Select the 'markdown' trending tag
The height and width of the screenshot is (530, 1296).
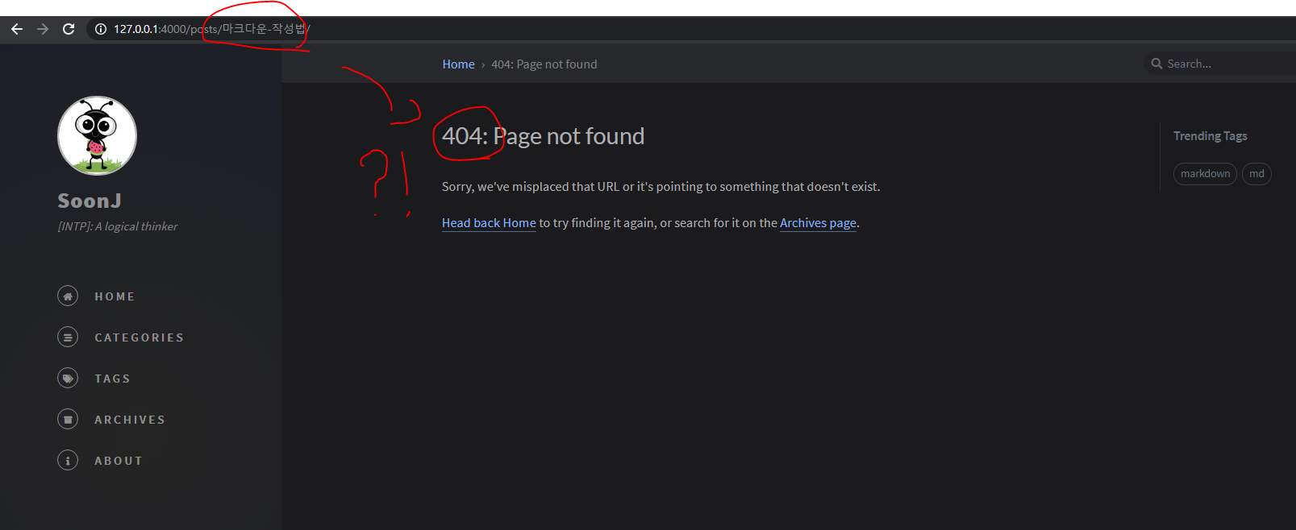(1205, 174)
